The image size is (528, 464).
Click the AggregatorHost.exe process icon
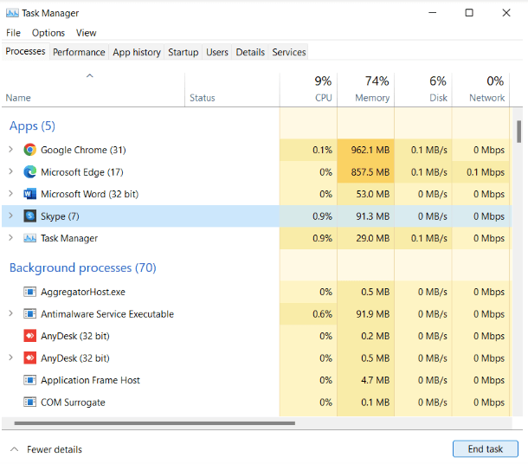pos(30,292)
